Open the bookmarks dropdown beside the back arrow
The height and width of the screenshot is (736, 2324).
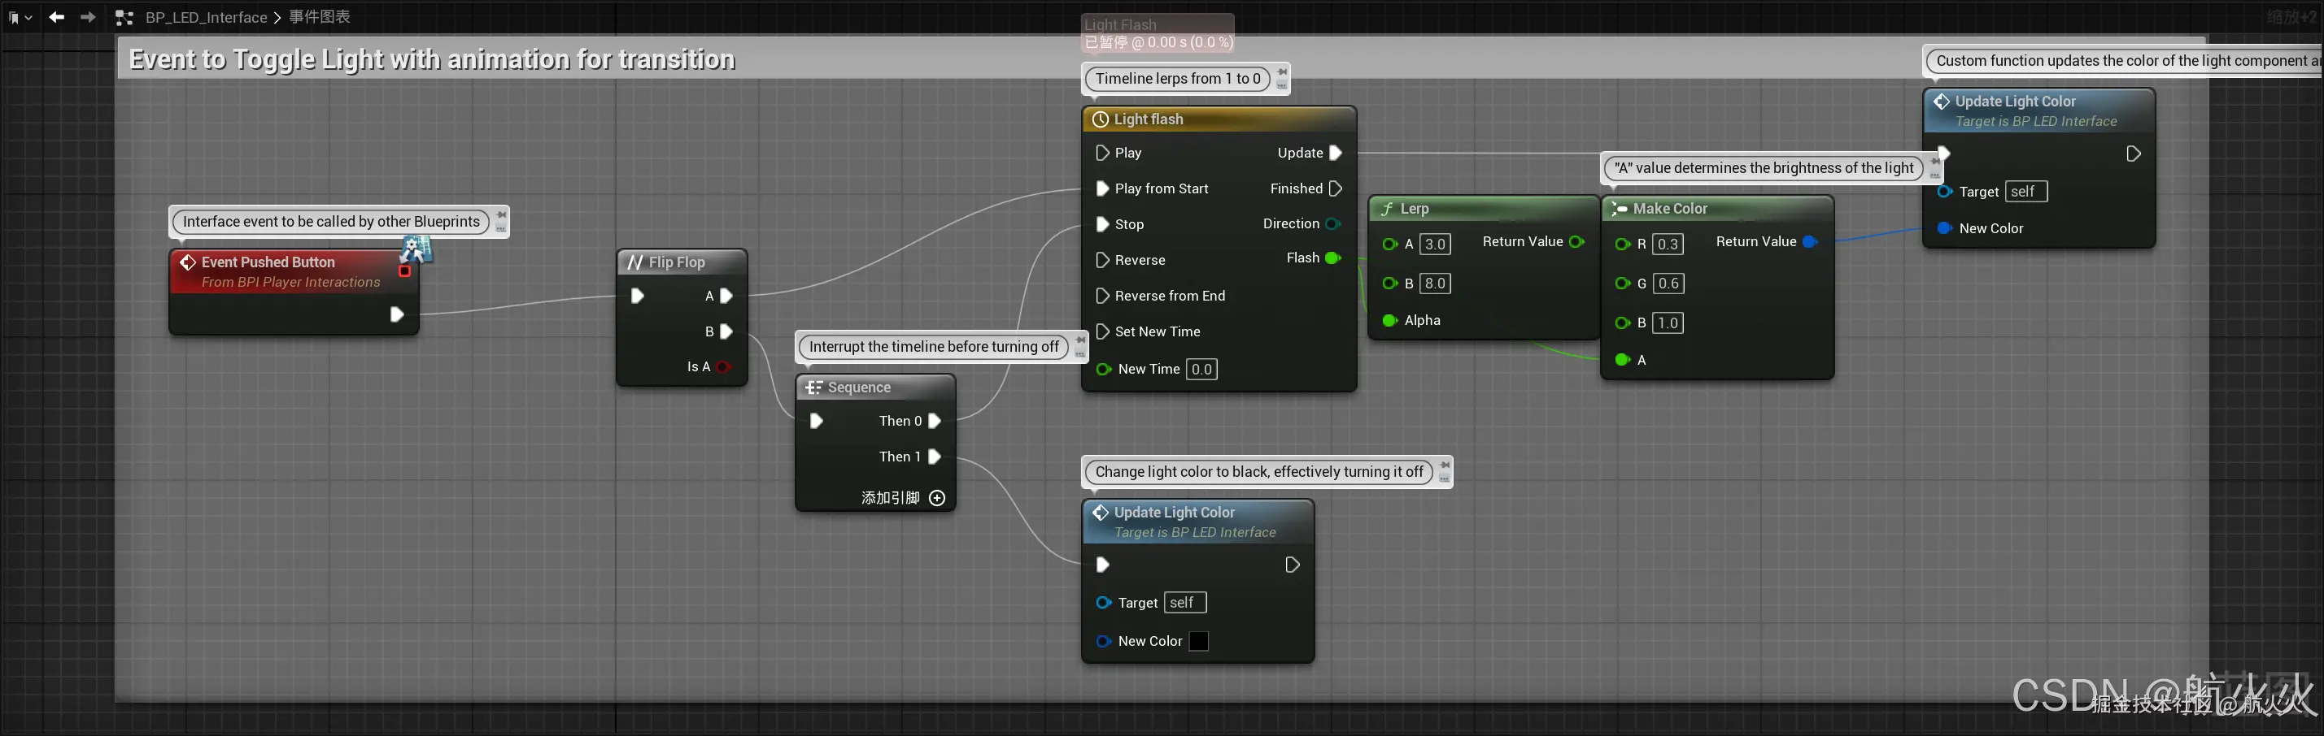pos(20,17)
